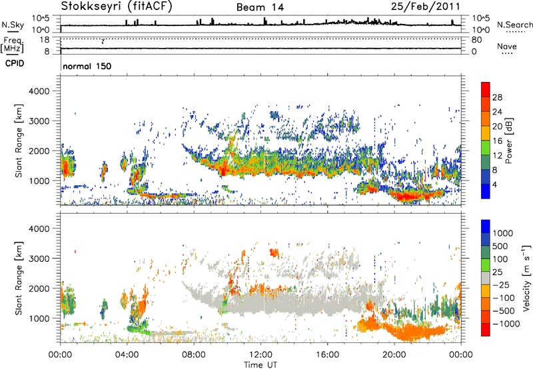This screenshot has height=369, width=533.
Task: Pick the gray segment of the Velocity color bar
Action: click(x=486, y=278)
